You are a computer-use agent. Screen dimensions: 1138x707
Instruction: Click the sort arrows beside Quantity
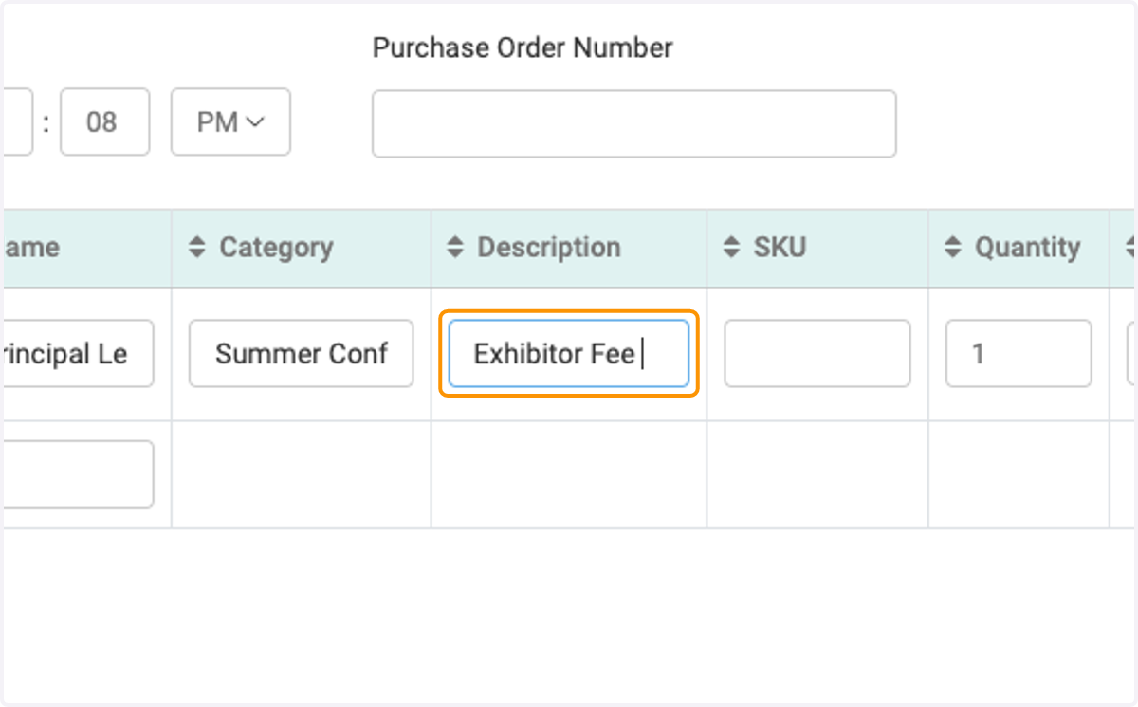[953, 248]
